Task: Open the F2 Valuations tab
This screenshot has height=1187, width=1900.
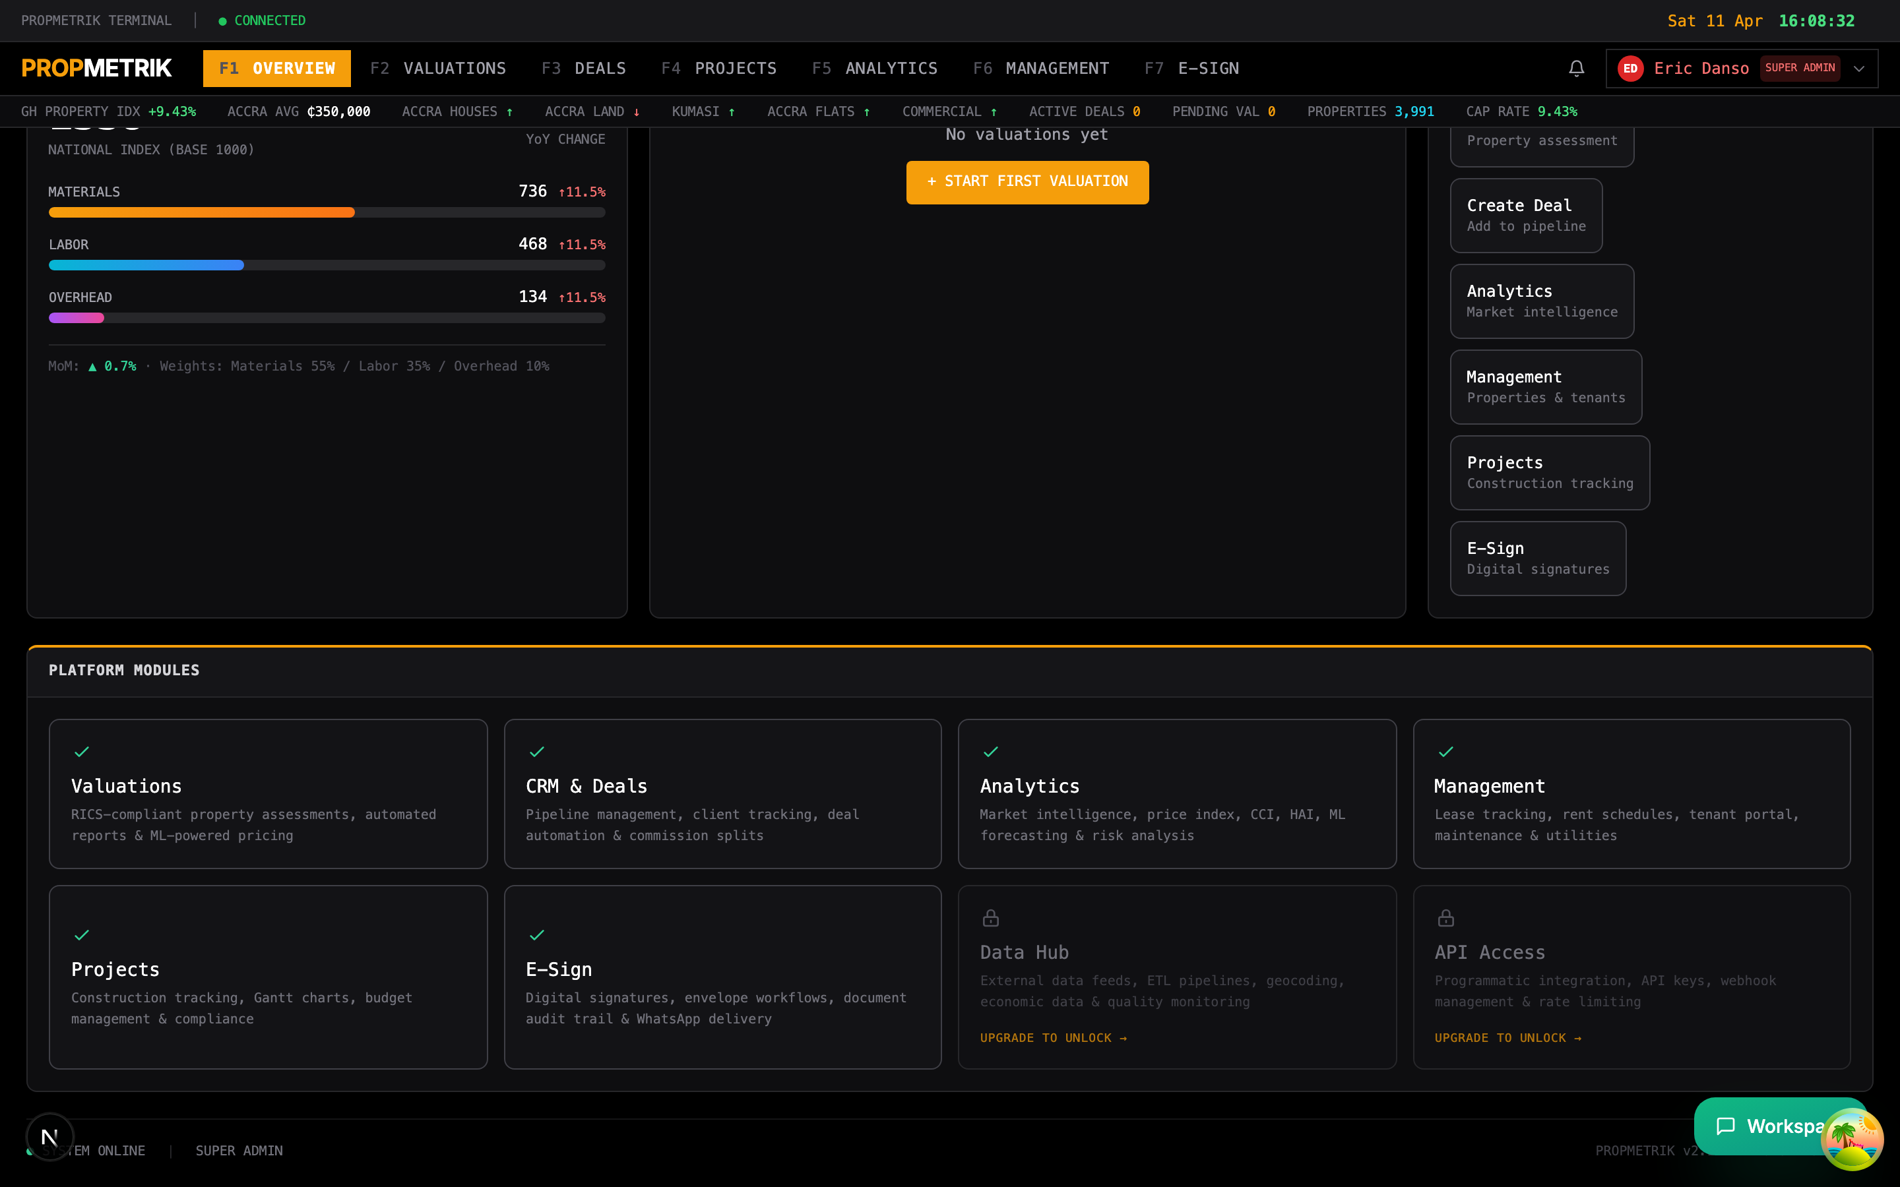Action: coord(438,69)
